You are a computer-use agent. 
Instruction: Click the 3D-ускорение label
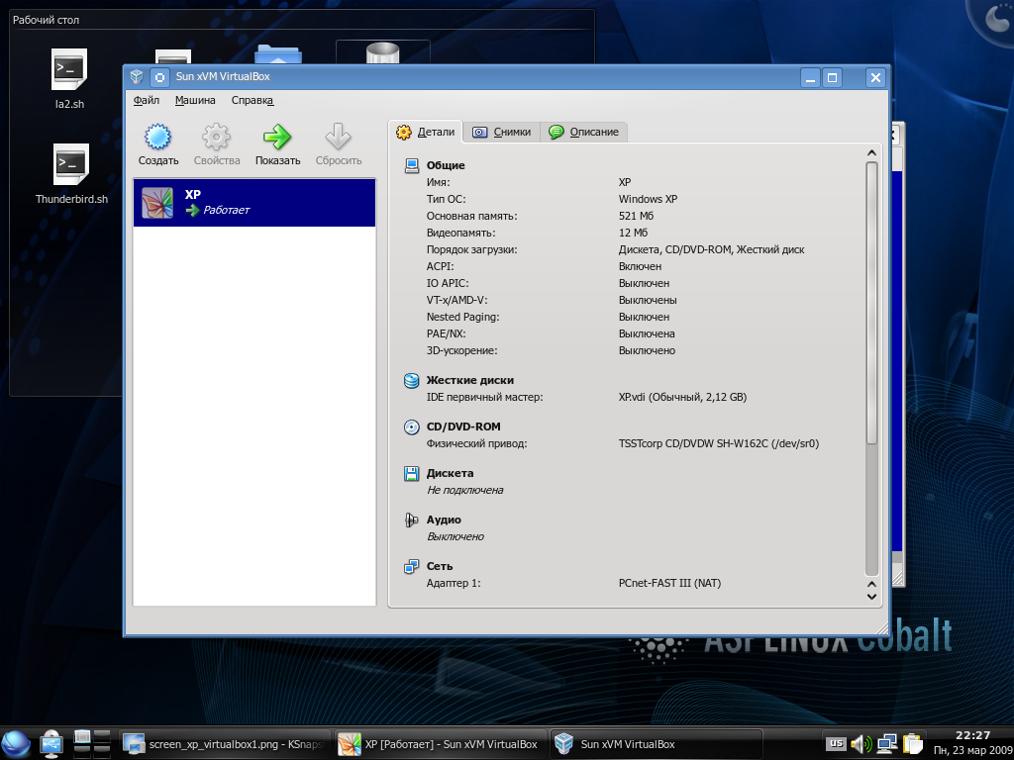point(461,350)
